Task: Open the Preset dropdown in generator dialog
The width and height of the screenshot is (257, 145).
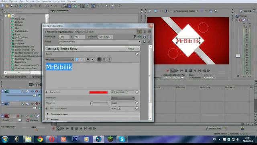Action: pos(100,42)
